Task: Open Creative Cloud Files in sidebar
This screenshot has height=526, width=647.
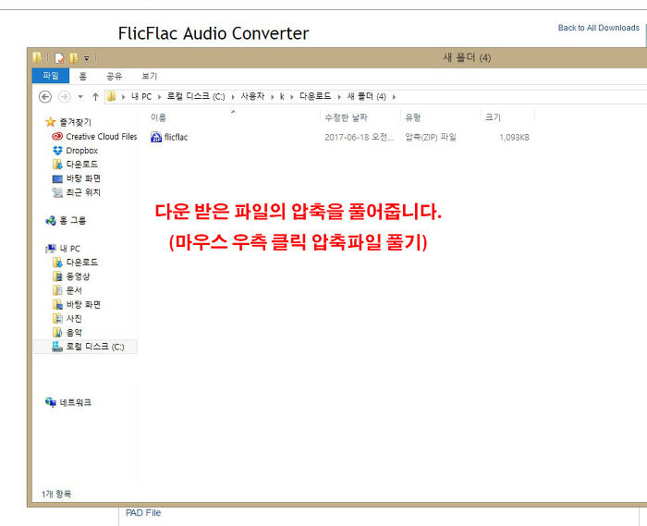Action: pyautogui.click(x=102, y=137)
